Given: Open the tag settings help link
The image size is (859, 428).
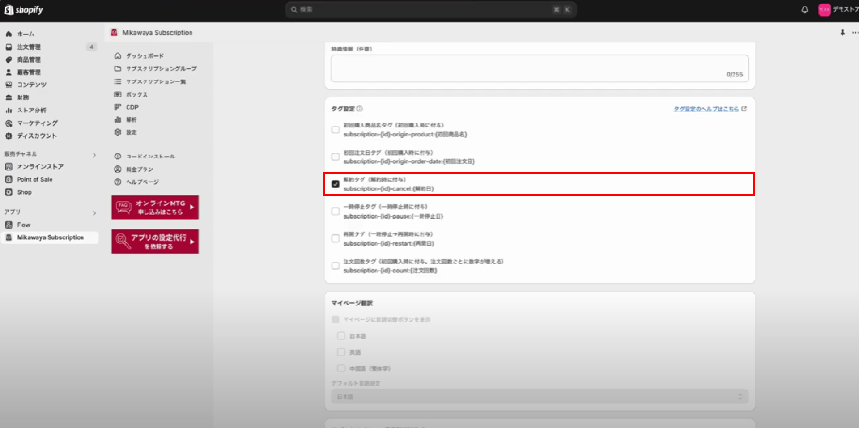Looking at the screenshot, I should tap(706, 109).
